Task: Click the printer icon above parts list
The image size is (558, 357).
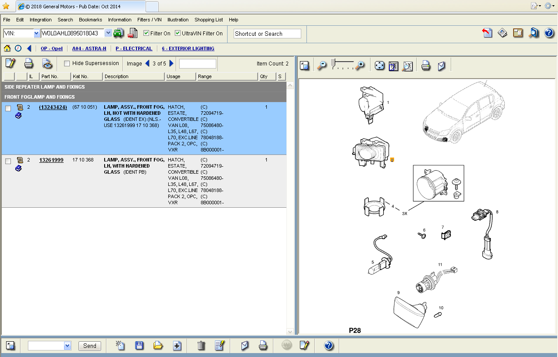Action: pos(29,64)
